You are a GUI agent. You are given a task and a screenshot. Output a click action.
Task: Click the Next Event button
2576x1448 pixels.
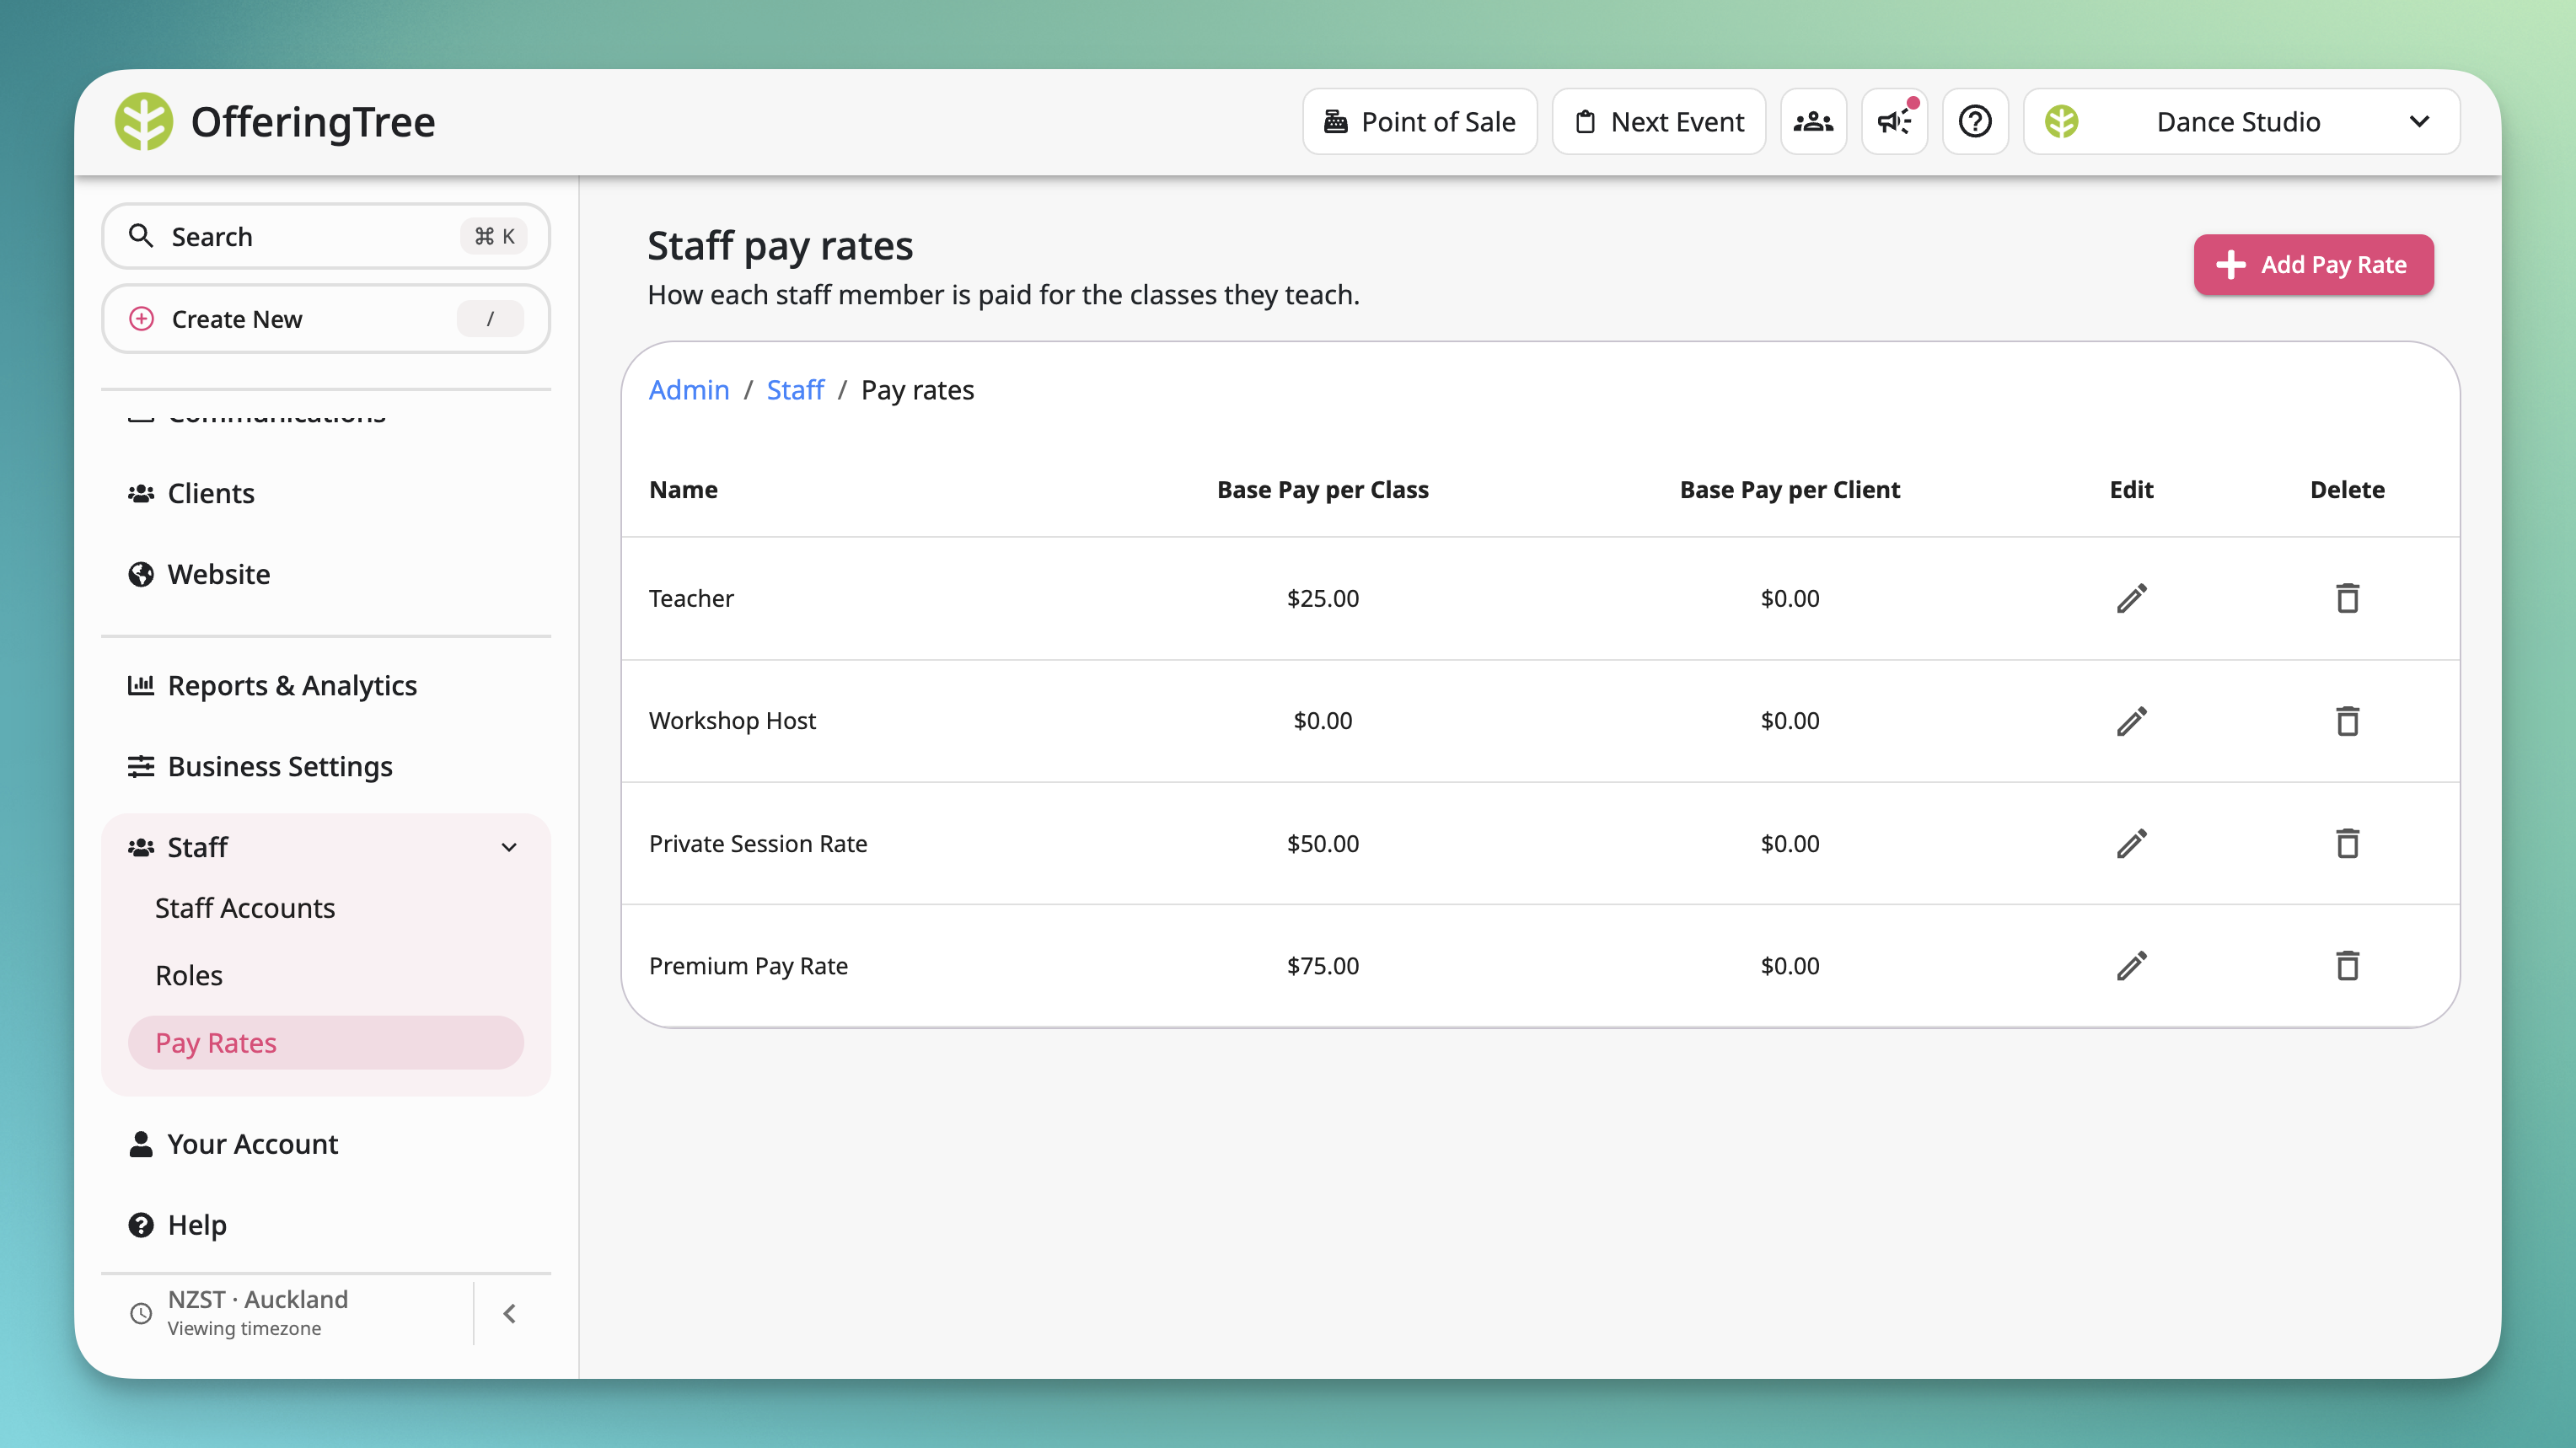click(x=1659, y=122)
